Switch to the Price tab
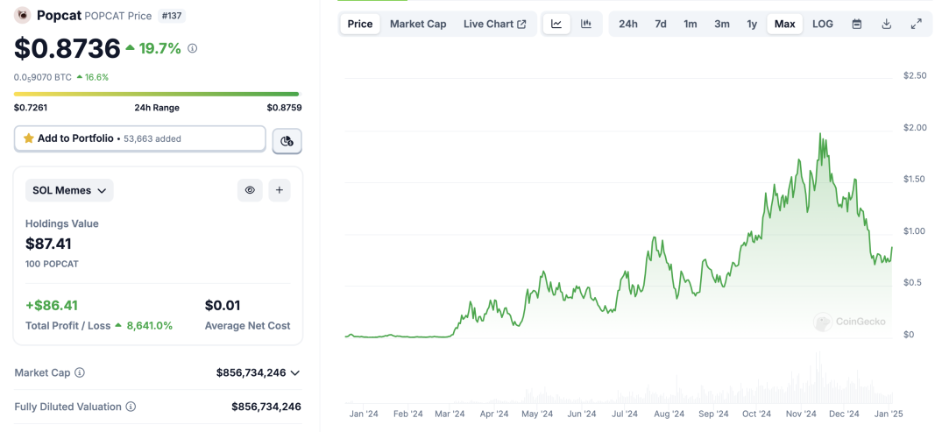 pos(360,24)
